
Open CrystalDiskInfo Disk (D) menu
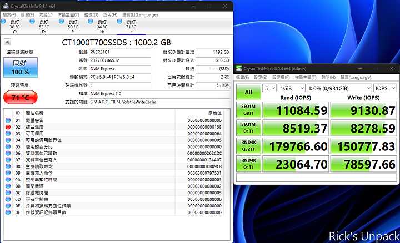click(91, 15)
